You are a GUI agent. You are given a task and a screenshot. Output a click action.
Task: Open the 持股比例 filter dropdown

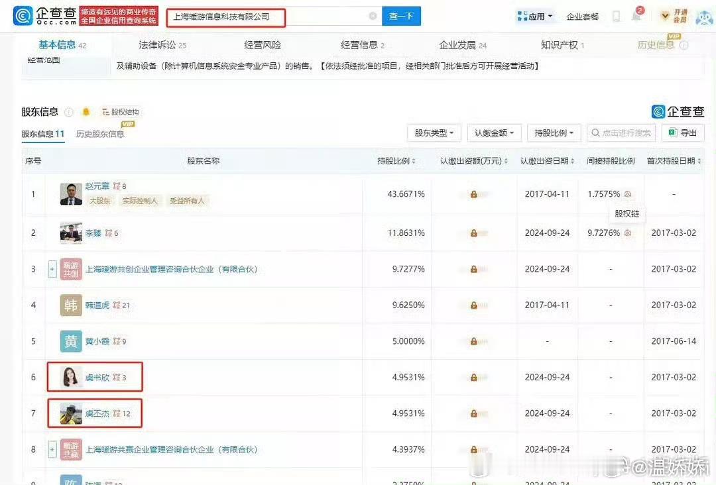pos(554,133)
